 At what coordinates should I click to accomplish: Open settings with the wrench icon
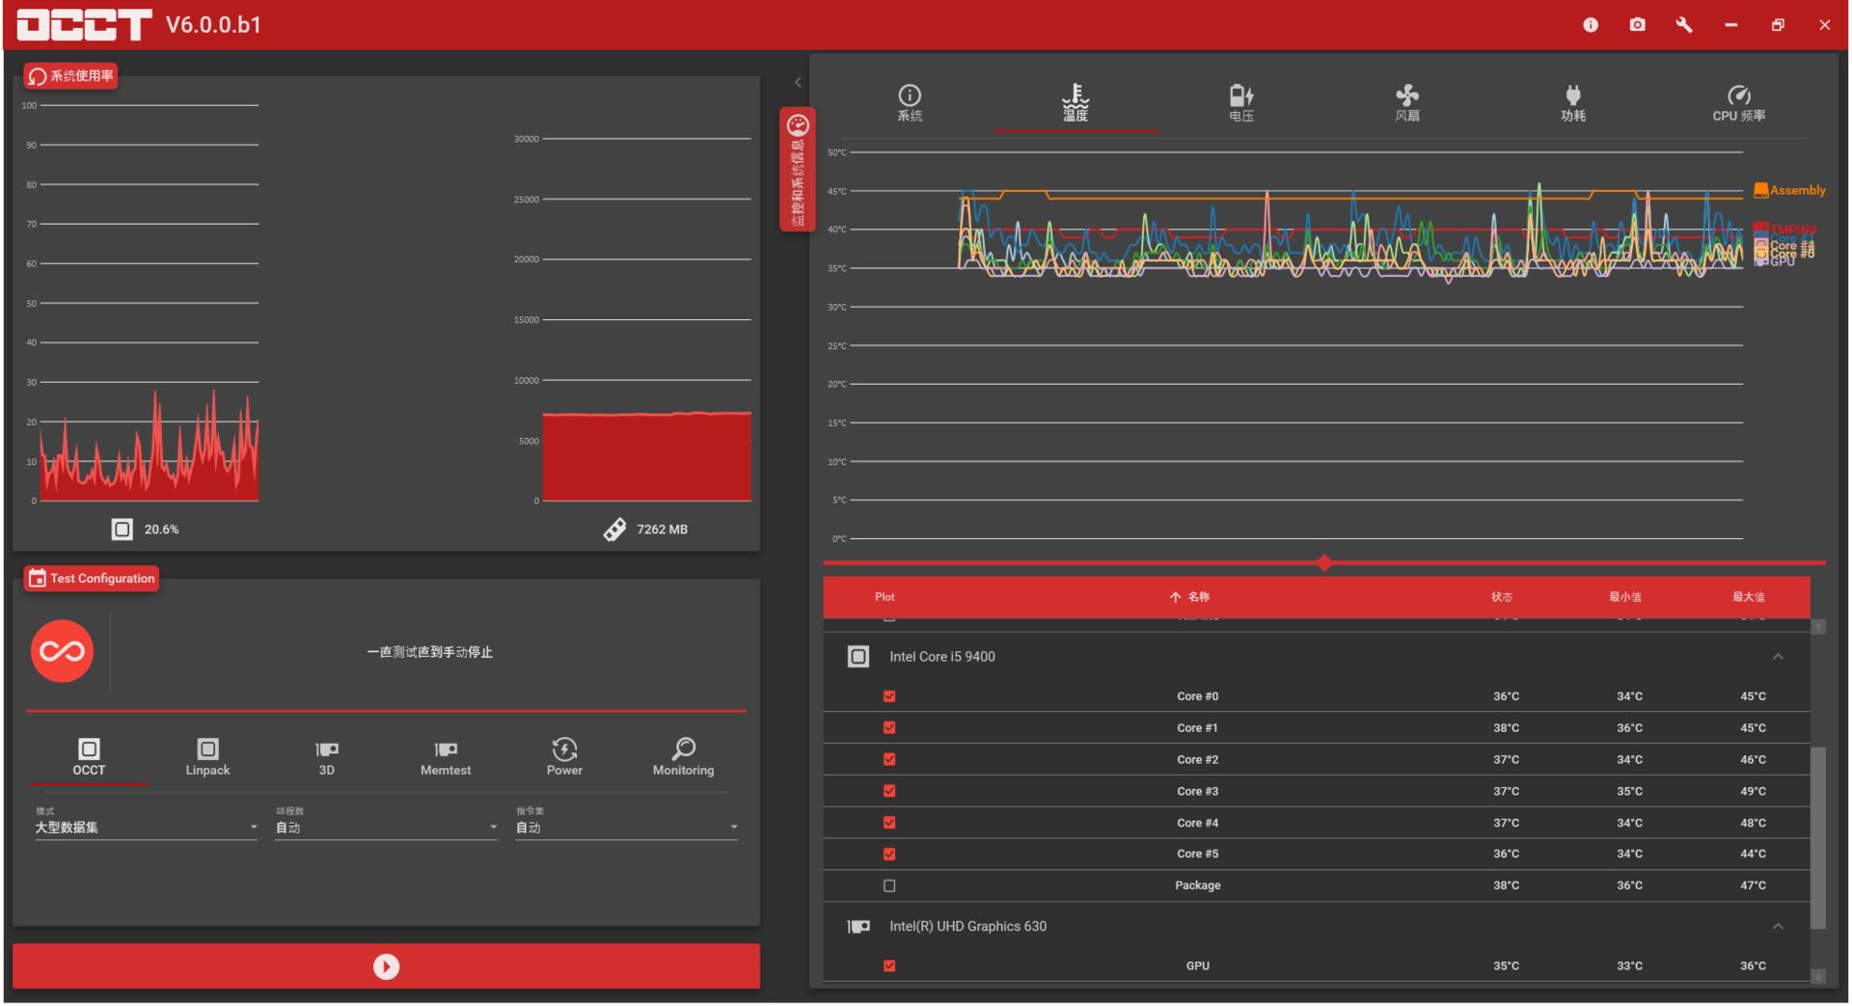click(1684, 25)
